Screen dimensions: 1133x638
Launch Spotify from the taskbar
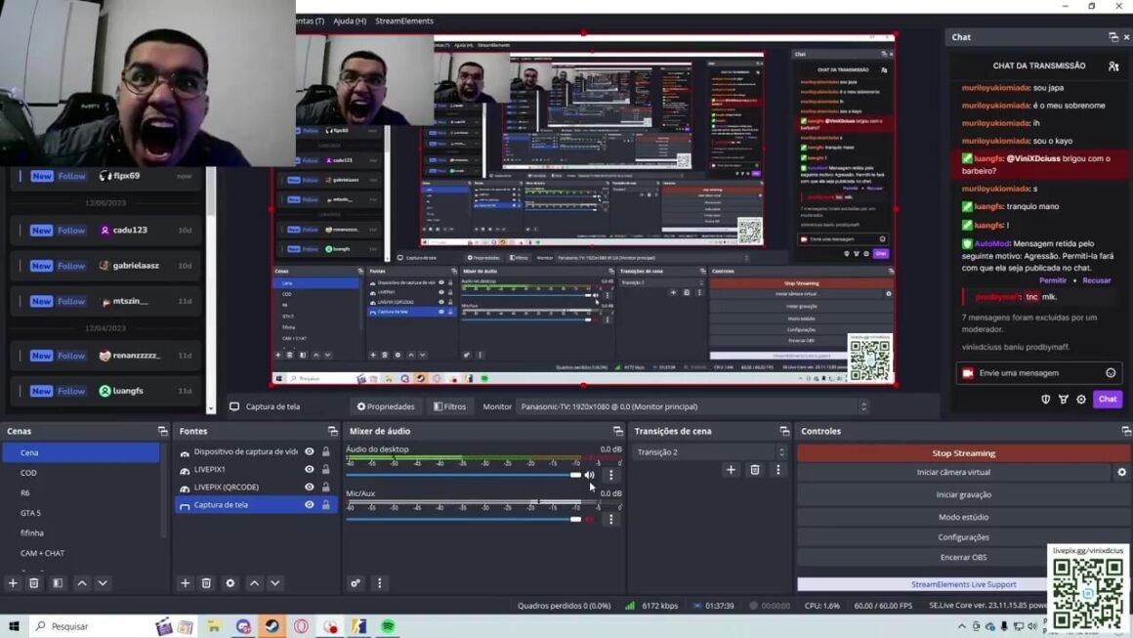pos(388,626)
